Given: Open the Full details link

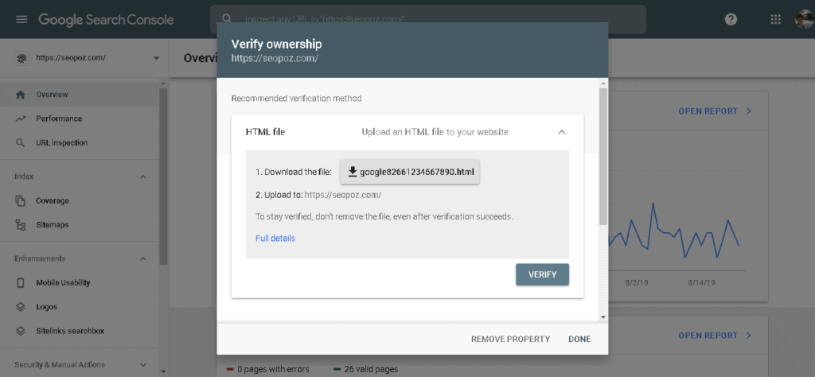Looking at the screenshot, I should tap(275, 239).
